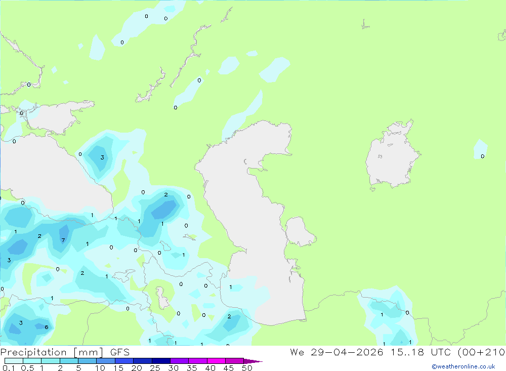The image size is (506, 371).
Task: Click the 0.1–0.5 mm legend color swatch
Action: point(14,361)
